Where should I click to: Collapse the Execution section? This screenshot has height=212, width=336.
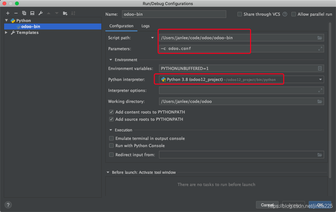[111, 130]
